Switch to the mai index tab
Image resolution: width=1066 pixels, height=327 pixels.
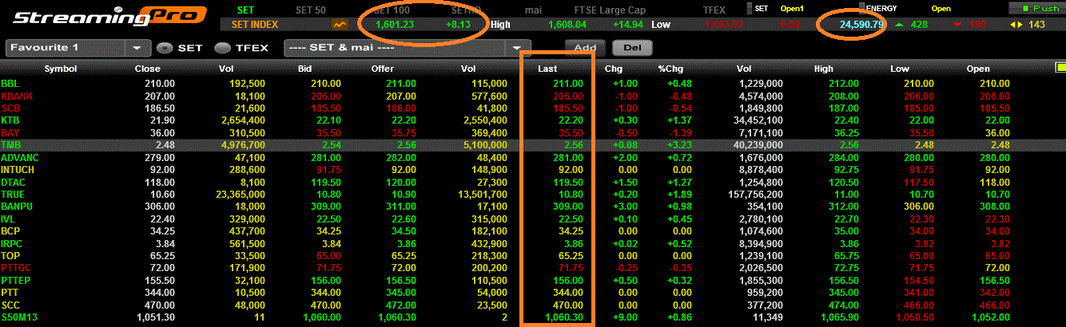click(x=533, y=10)
